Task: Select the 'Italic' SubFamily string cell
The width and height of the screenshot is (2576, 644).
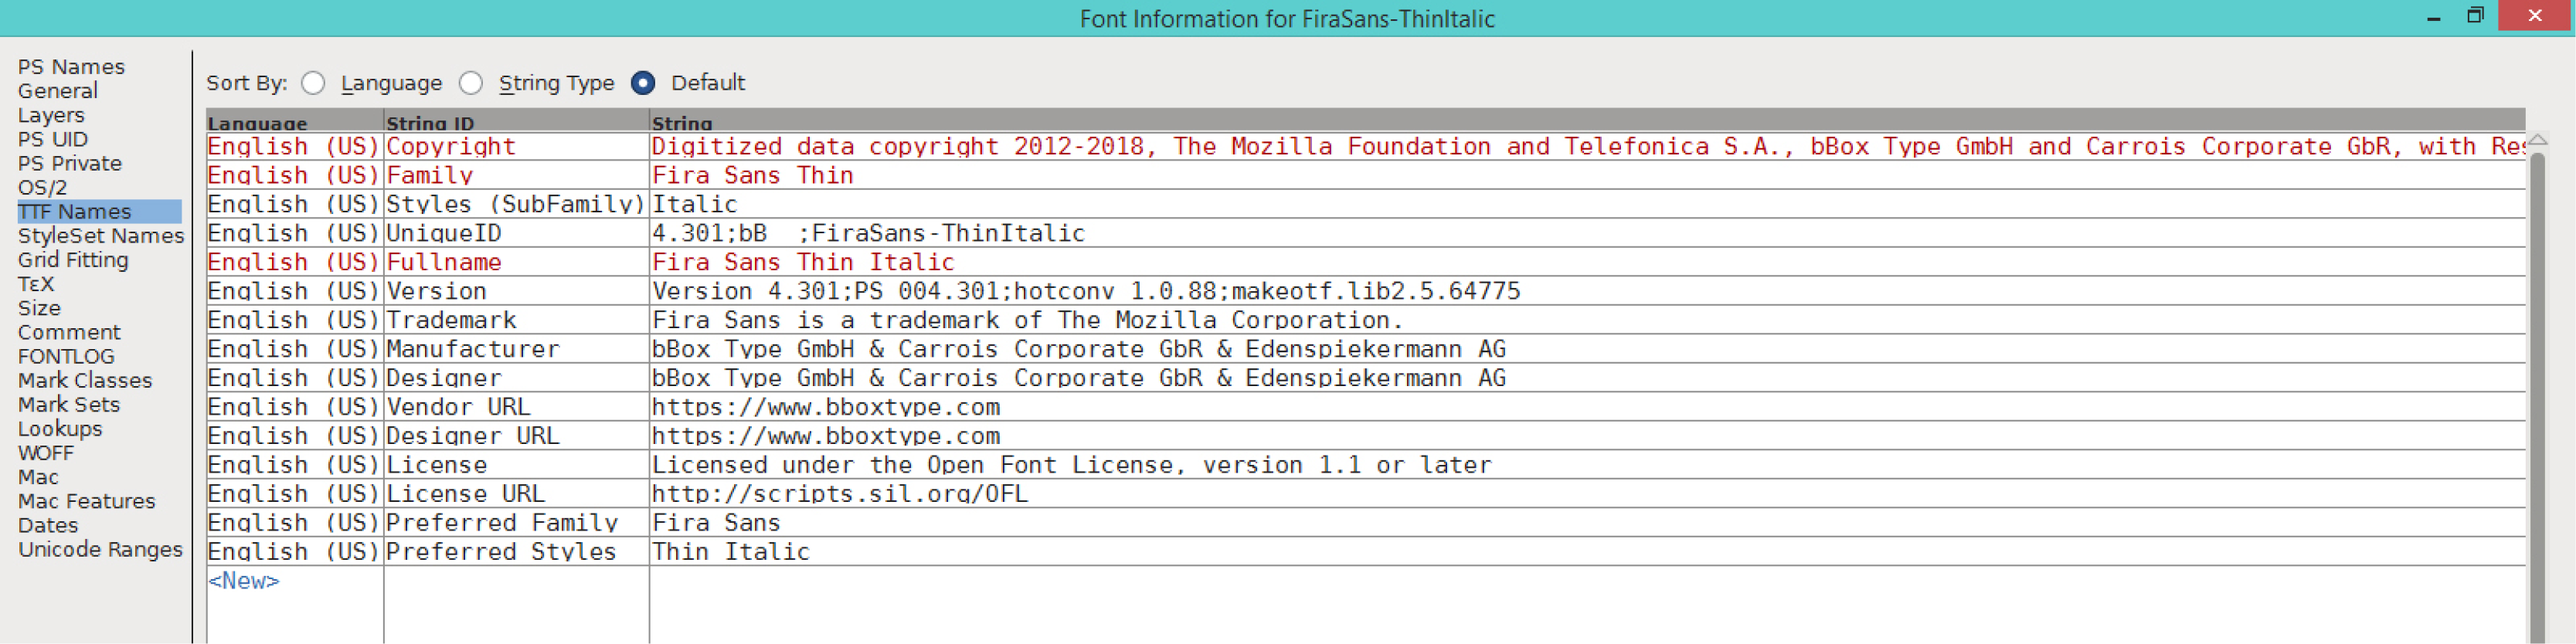Action: tap(1587, 205)
